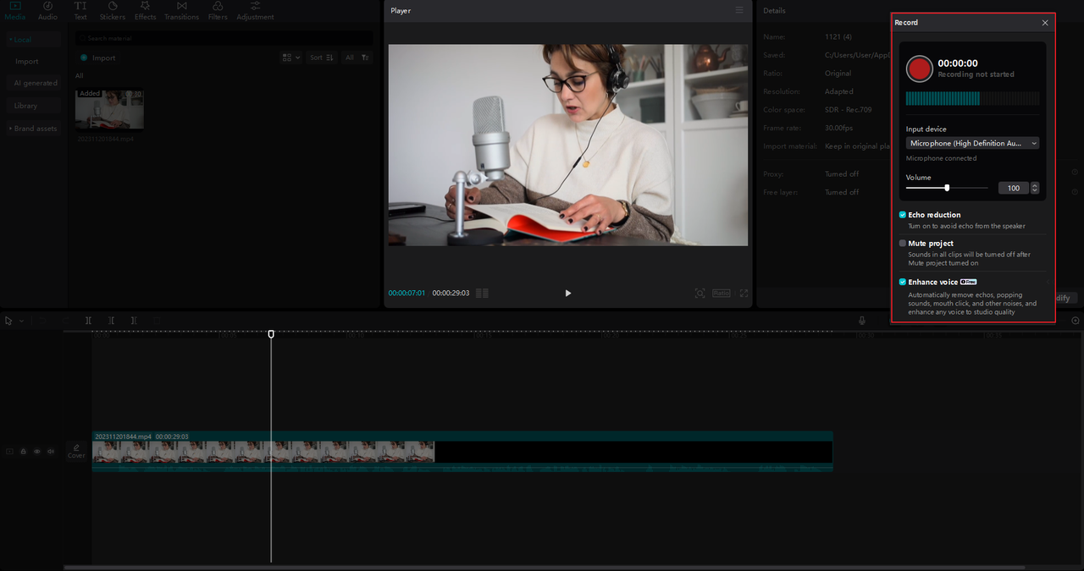Click the Search material field
The height and width of the screenshot is (571, 1084).
(x=224, y=38)
